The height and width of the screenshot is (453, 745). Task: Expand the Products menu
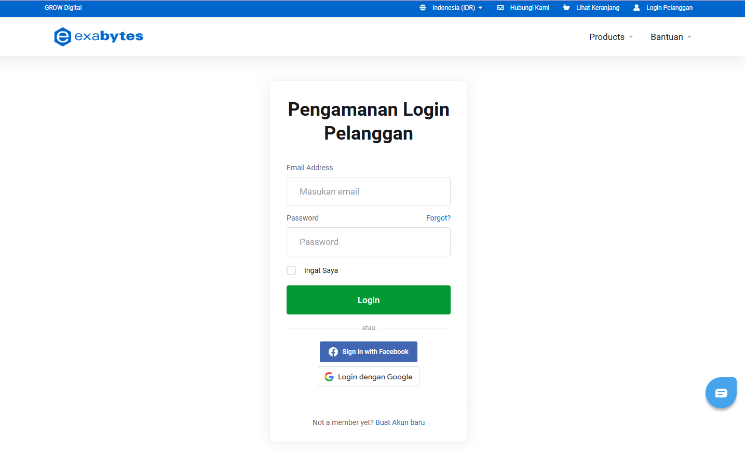611,37
